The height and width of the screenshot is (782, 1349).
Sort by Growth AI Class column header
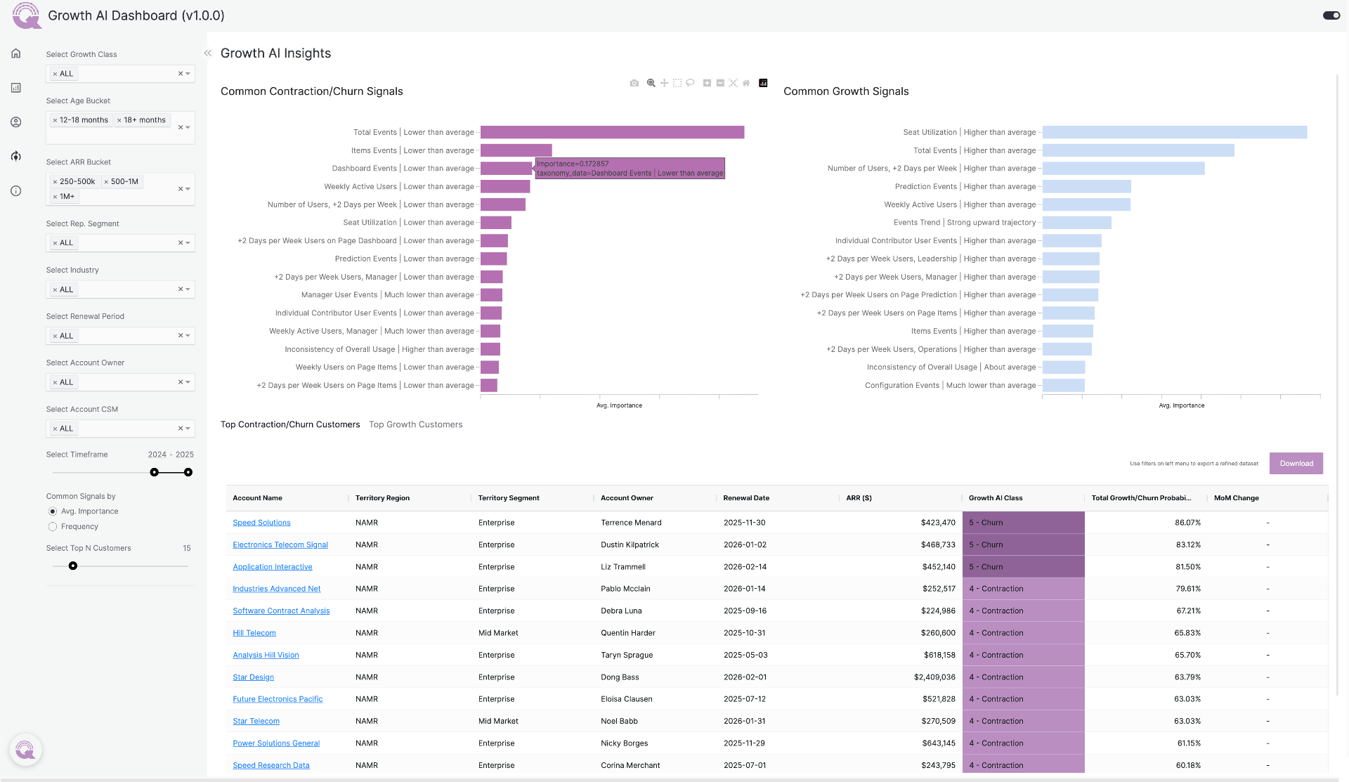click(996, 498)
